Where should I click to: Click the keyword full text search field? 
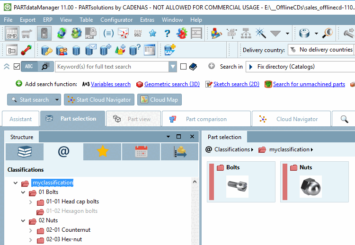click(112, 67)
